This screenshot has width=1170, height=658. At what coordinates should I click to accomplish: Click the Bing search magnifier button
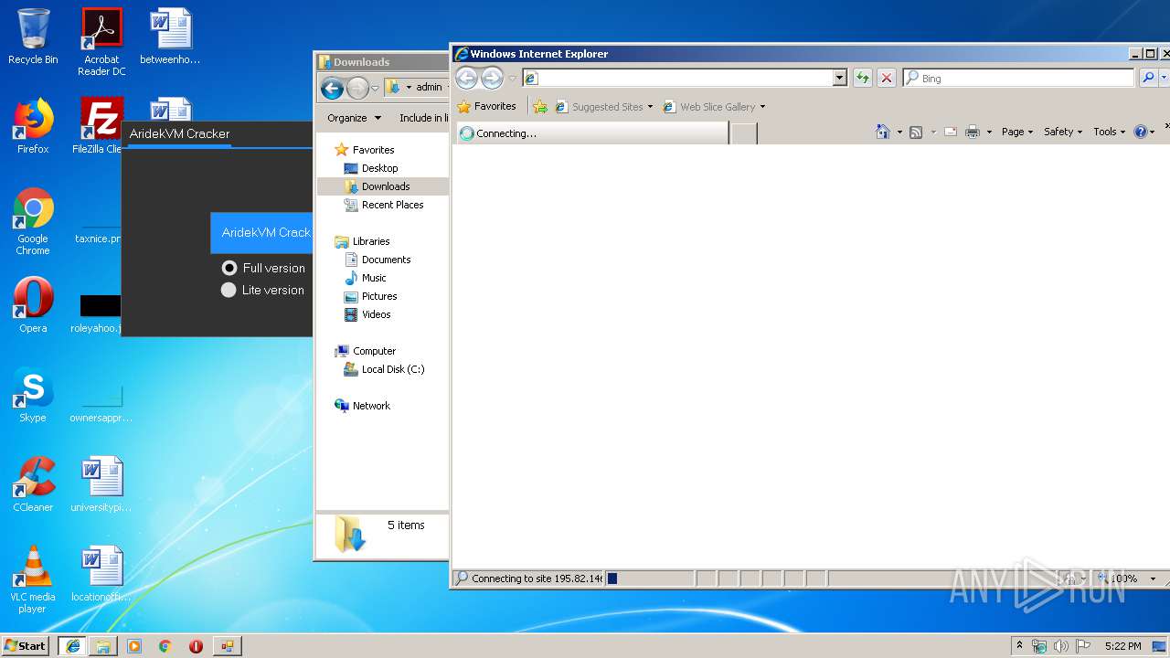[x=1148, y=79]
